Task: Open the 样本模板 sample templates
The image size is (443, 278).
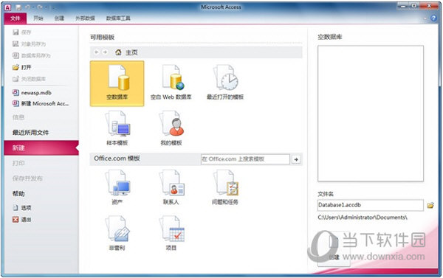Action: (x=117, y=128)
